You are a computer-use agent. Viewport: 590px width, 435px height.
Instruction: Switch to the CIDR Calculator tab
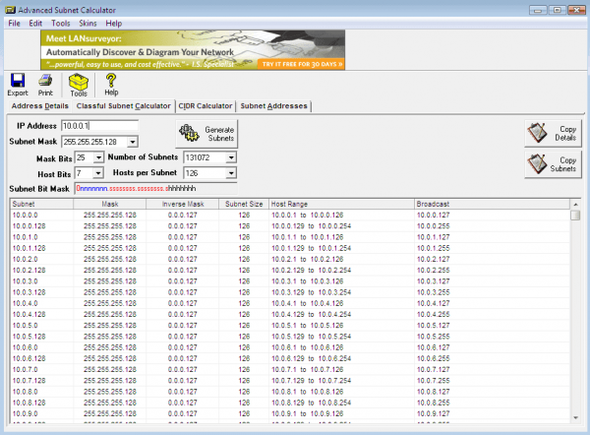tap(205, 106)
